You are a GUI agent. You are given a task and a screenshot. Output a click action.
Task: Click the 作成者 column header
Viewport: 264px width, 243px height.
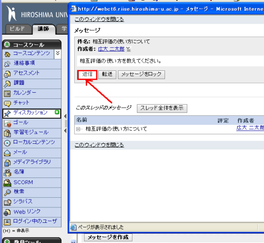246,120
